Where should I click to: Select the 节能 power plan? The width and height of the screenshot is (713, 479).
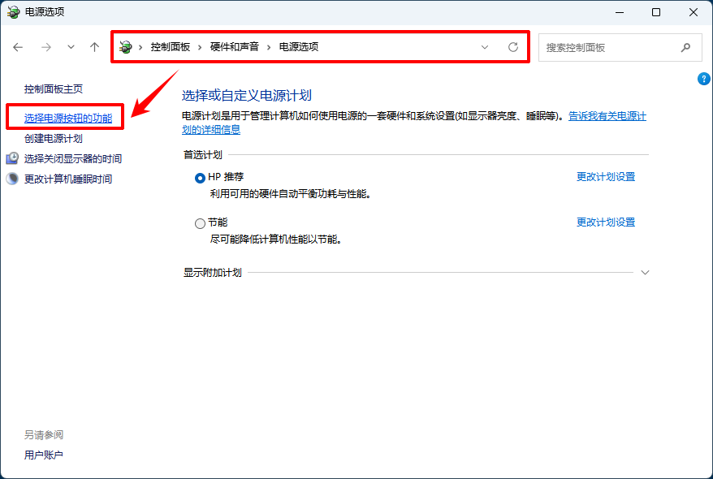[200, 223]
